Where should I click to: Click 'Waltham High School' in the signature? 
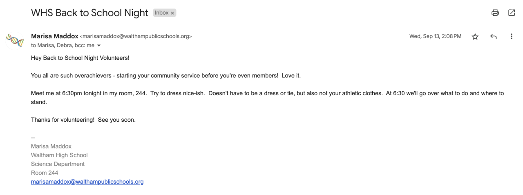point(59,155)
